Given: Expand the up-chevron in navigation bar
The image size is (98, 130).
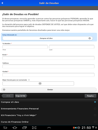Looking at the screenshot, I should 49,128.
